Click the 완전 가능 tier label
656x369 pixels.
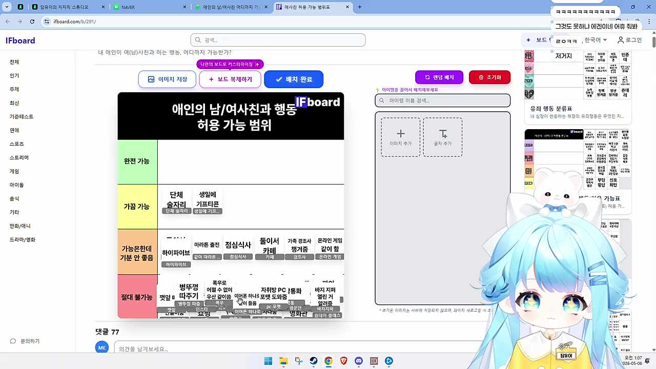(x=137, y=161)
